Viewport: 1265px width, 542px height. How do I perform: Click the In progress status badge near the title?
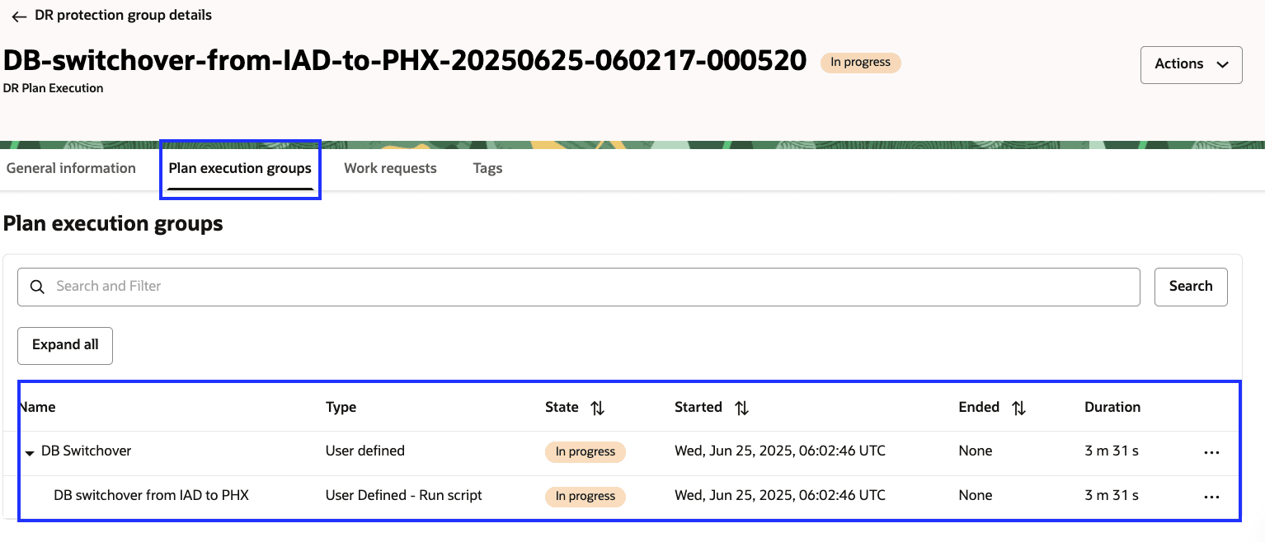point(860,62)
